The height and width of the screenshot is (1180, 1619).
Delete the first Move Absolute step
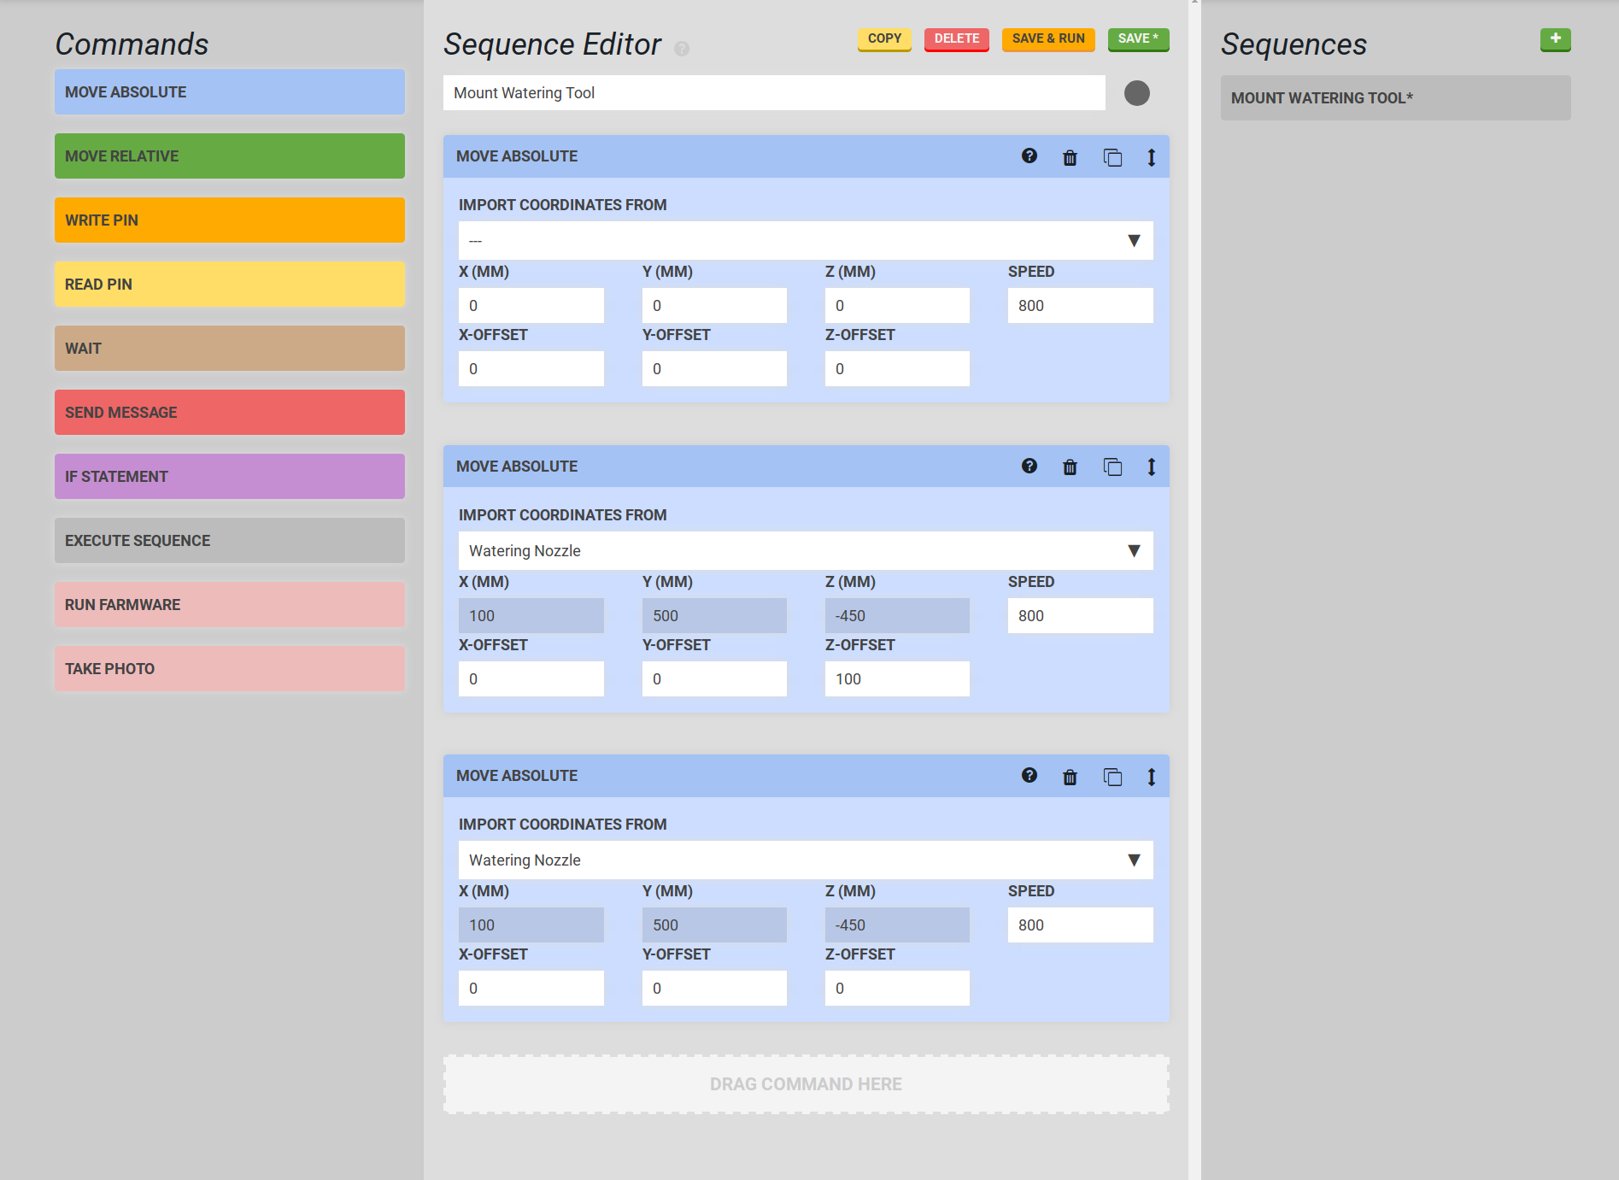point(1070,157)
